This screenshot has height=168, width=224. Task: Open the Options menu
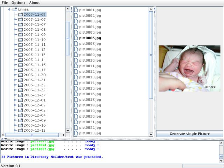(18, 3)
